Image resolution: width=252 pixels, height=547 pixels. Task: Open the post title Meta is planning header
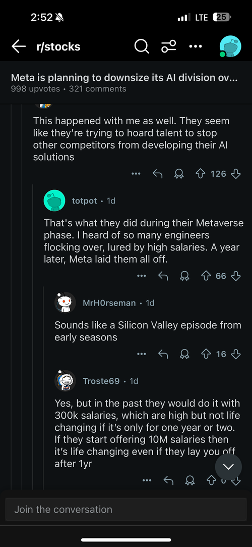tap(124, 77)
